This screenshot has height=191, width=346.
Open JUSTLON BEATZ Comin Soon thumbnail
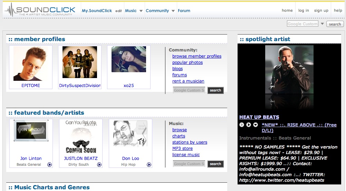pyautogui.click(x=81, y=137)
